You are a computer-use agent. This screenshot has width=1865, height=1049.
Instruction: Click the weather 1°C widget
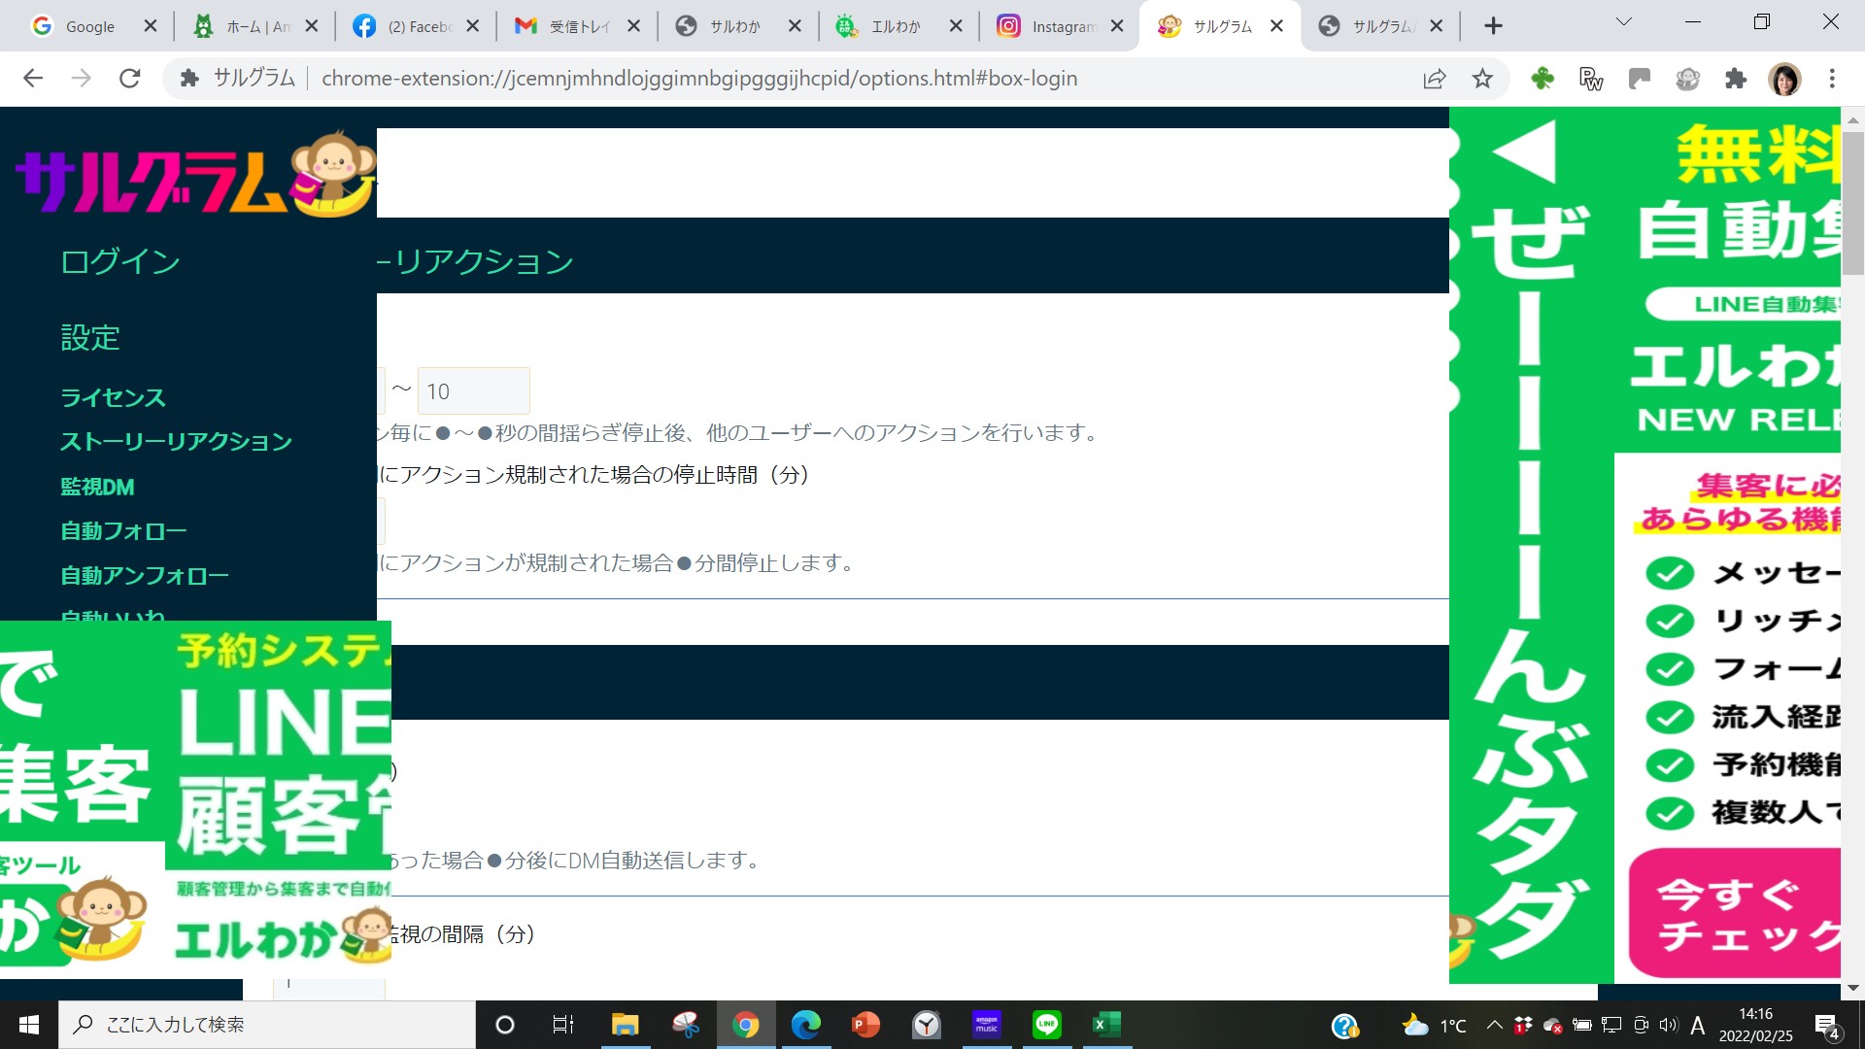pos(1434,1025)
